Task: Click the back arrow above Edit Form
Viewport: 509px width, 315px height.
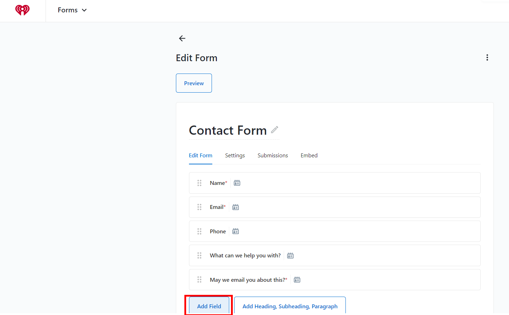Action: [182, 38]
